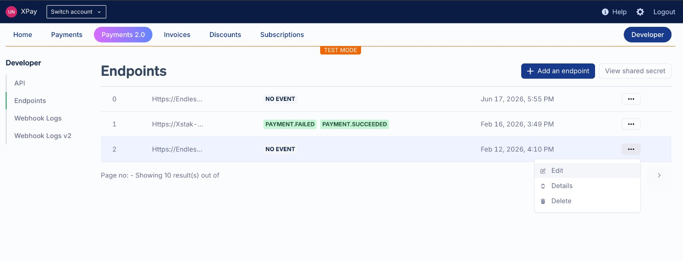Switch to the Payments 2.0 tab
Image resolution: width=683 pixels, height=261 pixels.
[x=123, y=35]
